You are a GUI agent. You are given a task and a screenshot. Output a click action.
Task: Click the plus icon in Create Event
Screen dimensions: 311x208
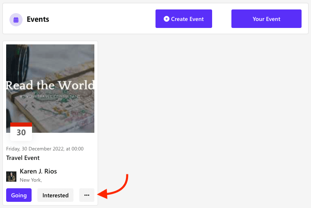click(166, 19)
